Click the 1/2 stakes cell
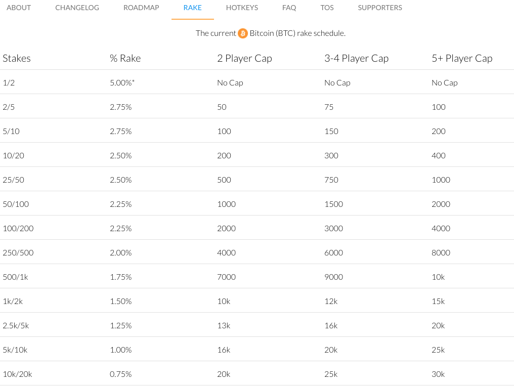The height and width of the screenshot is (387, 514). pyautogui.click(x=9, y=82)
